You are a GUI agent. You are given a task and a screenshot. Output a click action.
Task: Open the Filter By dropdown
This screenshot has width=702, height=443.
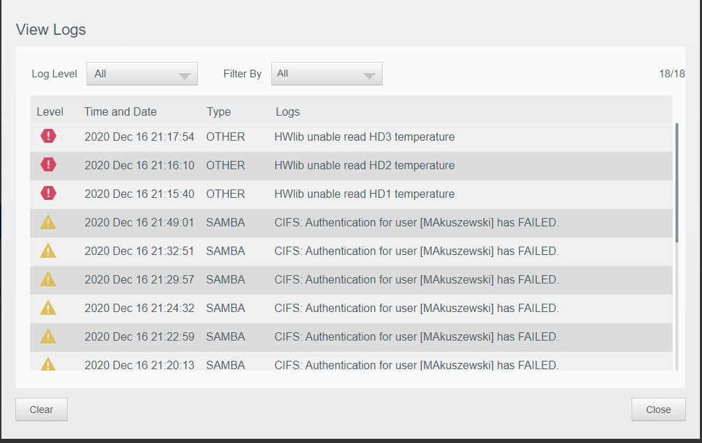(326, 74)
